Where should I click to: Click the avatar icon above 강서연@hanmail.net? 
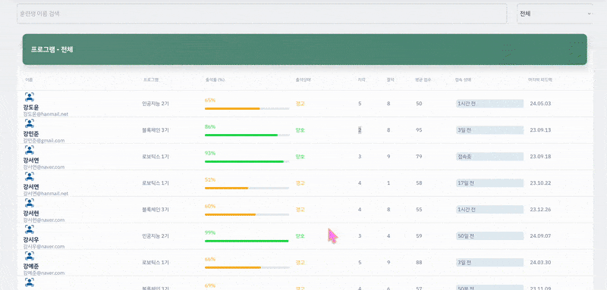(x=29, y=176)
